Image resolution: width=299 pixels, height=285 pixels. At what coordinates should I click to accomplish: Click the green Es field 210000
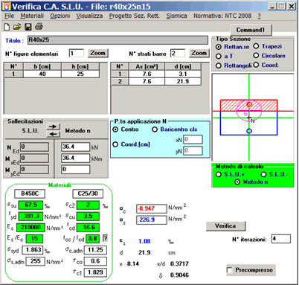tap(30, 228)
